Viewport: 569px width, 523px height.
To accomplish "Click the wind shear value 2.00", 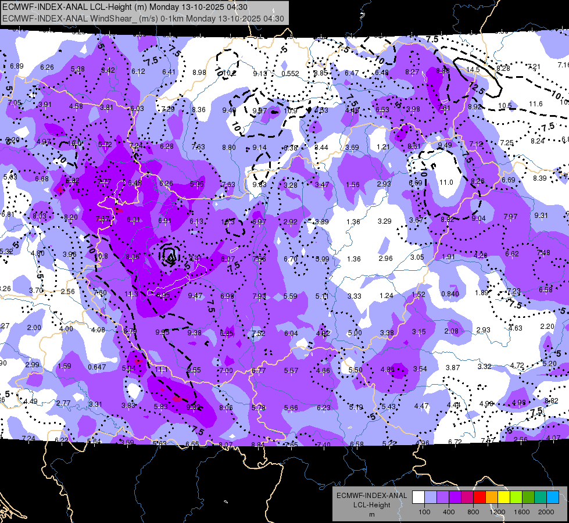I will [34, 327].
